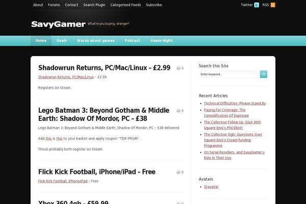
Task: Open the Contact page
Action: point(71,5)
